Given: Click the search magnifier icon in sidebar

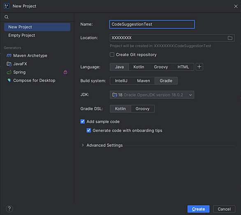Looking at the screenshot, I should pos(7,17).
